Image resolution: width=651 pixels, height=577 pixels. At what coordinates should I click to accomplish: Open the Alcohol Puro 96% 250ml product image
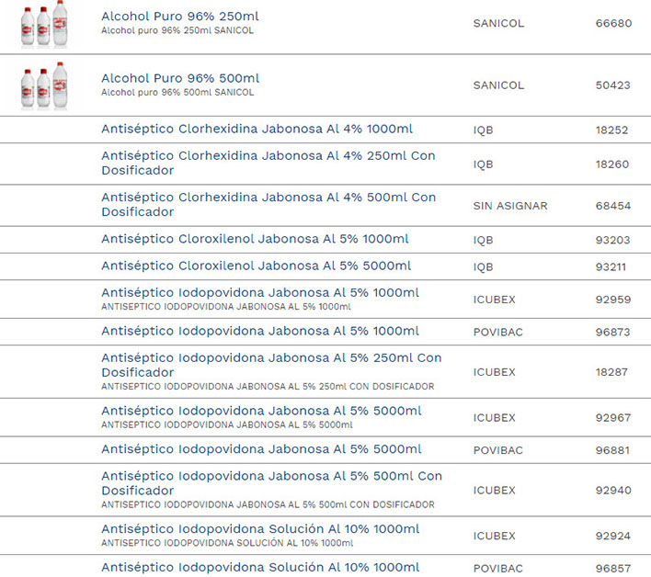tap(44, 24)
